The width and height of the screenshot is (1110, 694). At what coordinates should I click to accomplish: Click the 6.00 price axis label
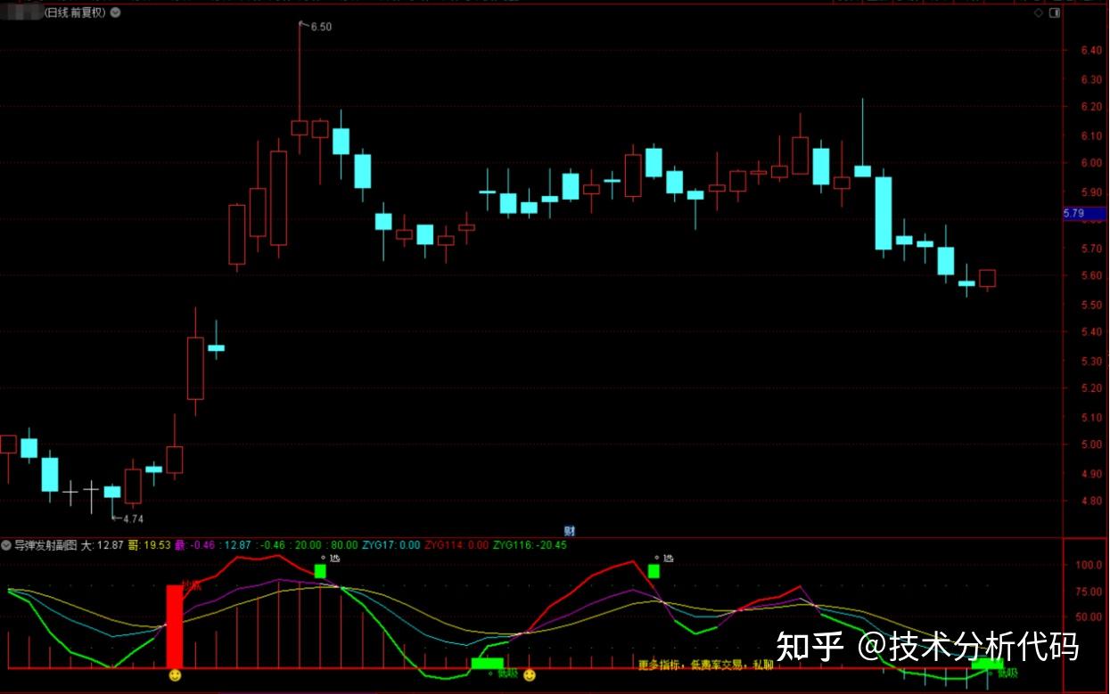click(1090, 164)
